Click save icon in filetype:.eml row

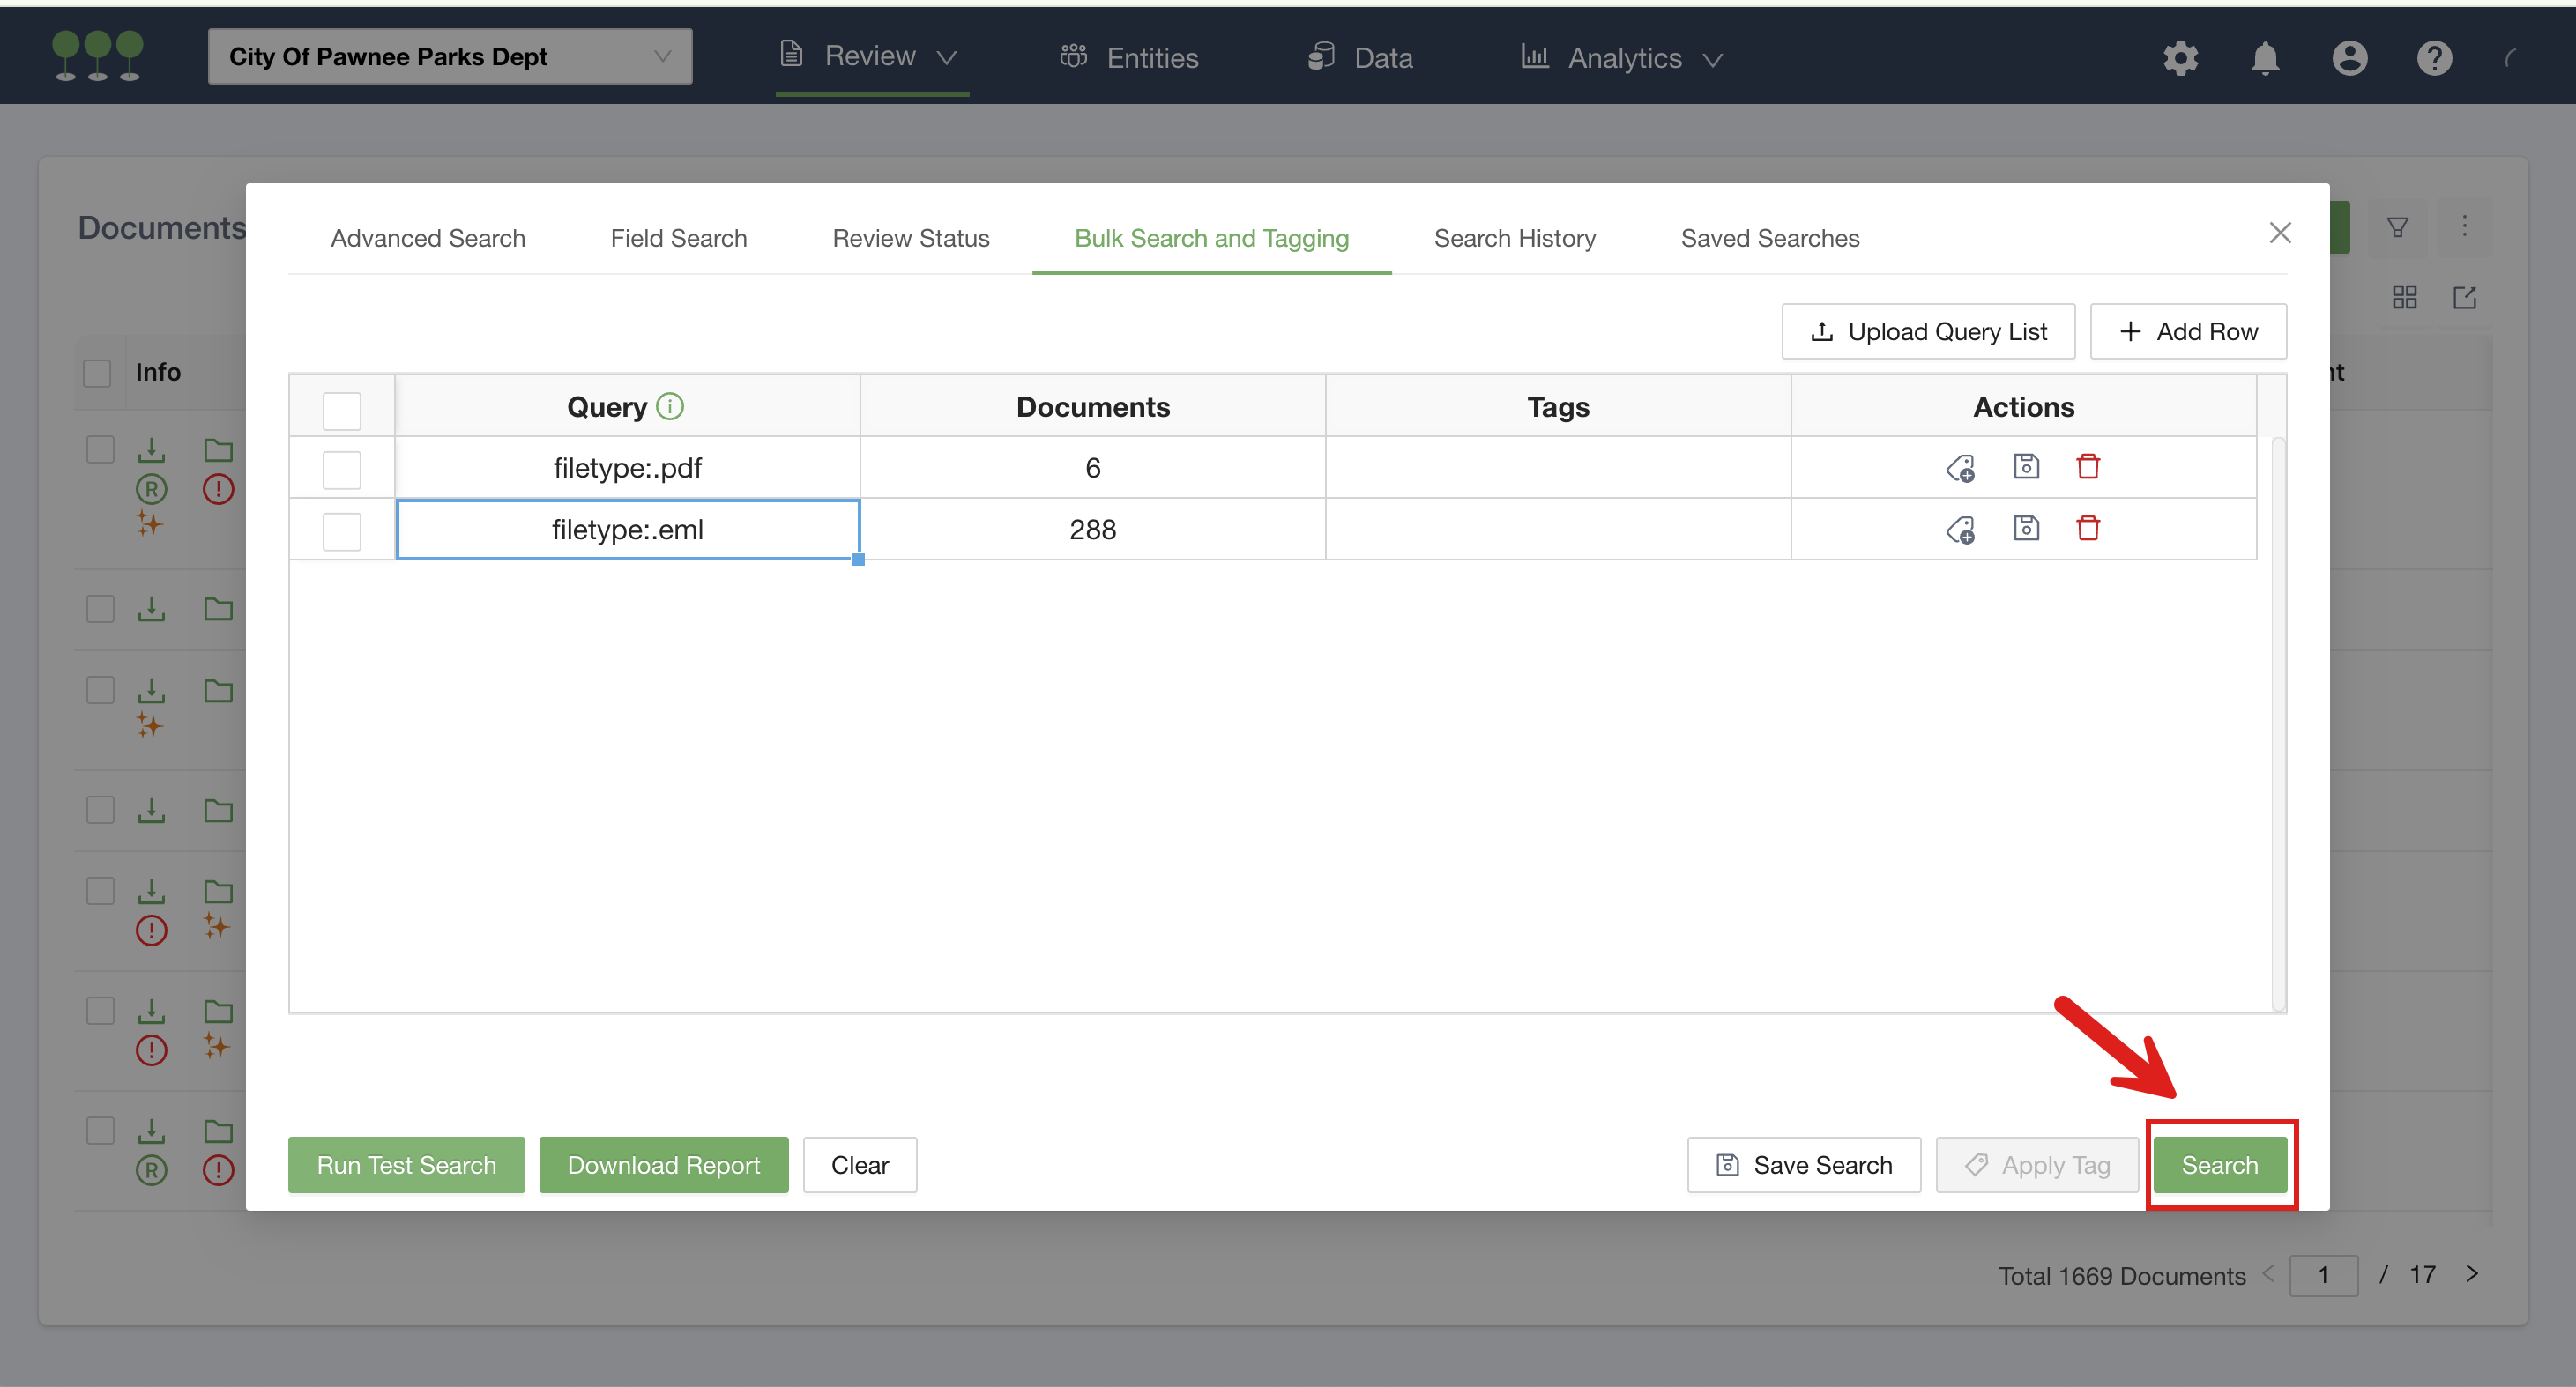click(x=2026, y=529)
